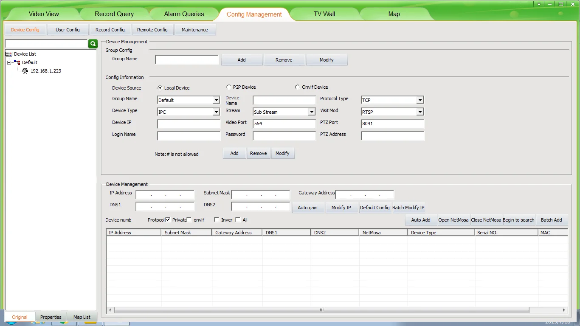This screenshot has width=580, height=326.
Task: Click the Begin to search button
Action: [518, 220]
